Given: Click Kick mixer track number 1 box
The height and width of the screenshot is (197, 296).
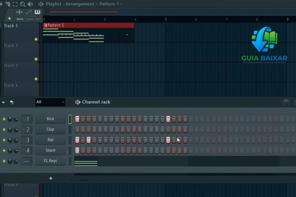Looking at the screenshot, I should tap(27, 119).
